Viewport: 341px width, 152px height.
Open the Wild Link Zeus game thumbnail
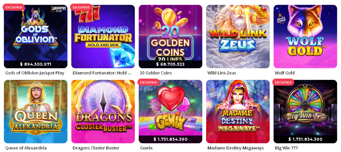coord(238,37)
